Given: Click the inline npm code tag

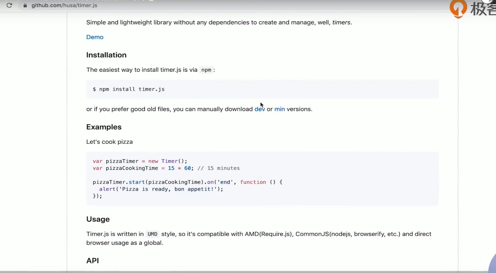Looking at the screenshot, I should click(x=206, y=70).
